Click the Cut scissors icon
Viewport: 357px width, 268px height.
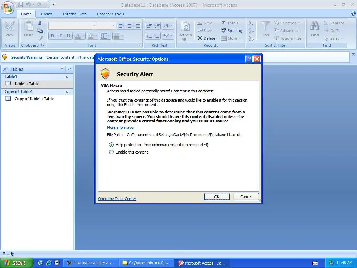pos(40,23)
